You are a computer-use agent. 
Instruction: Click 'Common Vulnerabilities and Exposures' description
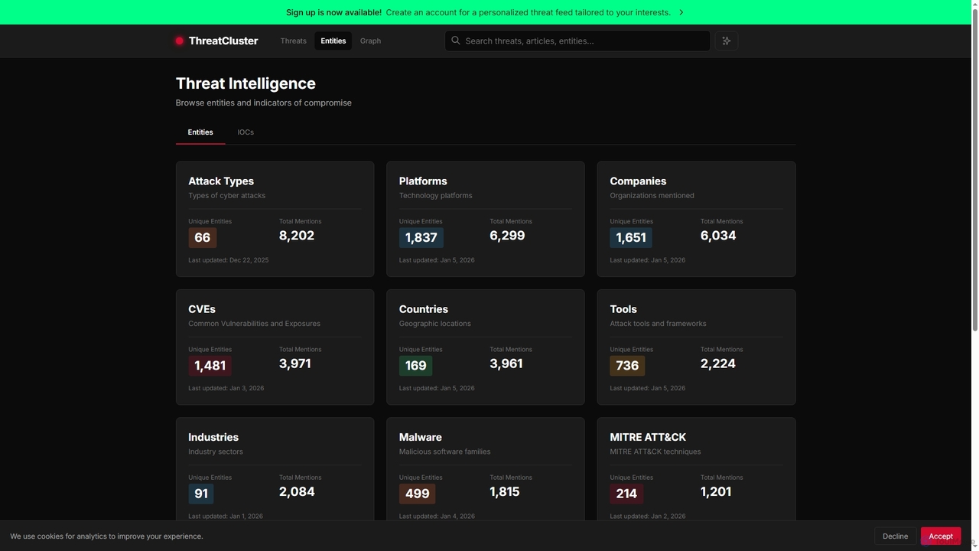click(255, 324)
